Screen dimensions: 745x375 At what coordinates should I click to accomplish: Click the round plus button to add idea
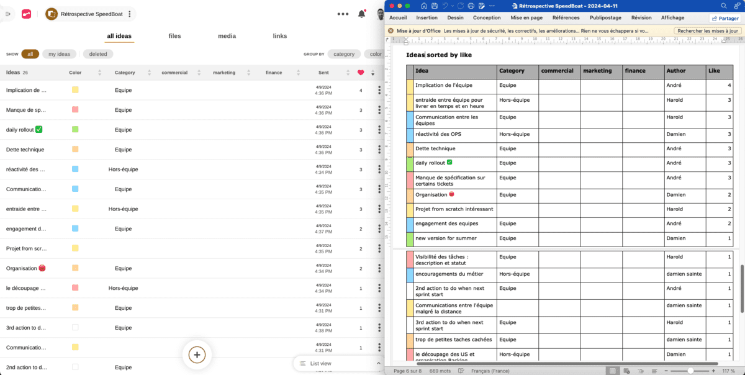(197, 355)
